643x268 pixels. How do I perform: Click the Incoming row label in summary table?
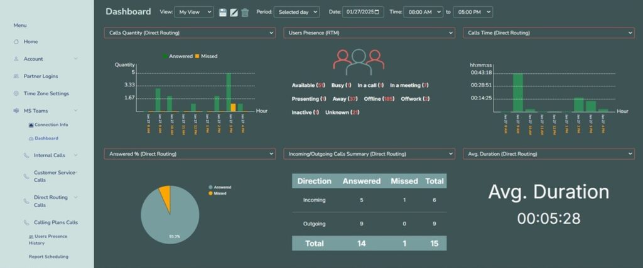(314, 200)
